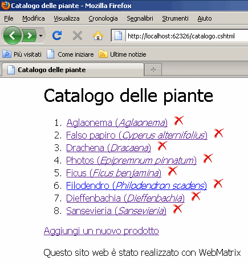This screenshot has width=248, height=265.
Task: Open history dropdown next to forward button
Action: pos(40,35)
